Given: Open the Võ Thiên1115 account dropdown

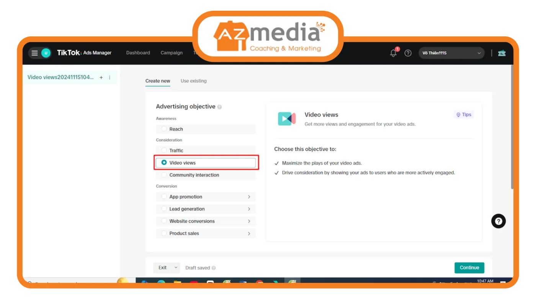Looking at the screenshot, I should pos(451,53).
